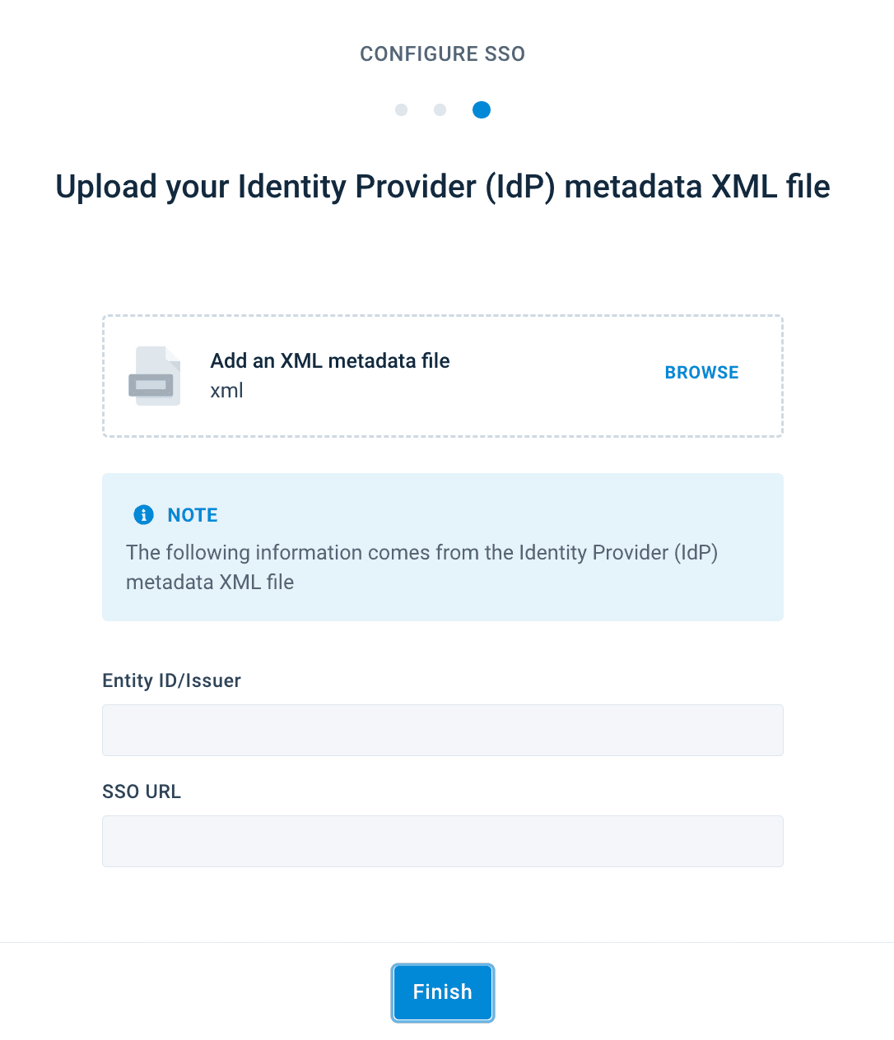The height and width of the screenshot is (1040, 894).
Task: Click the Finish button
Action: point(443,992)
